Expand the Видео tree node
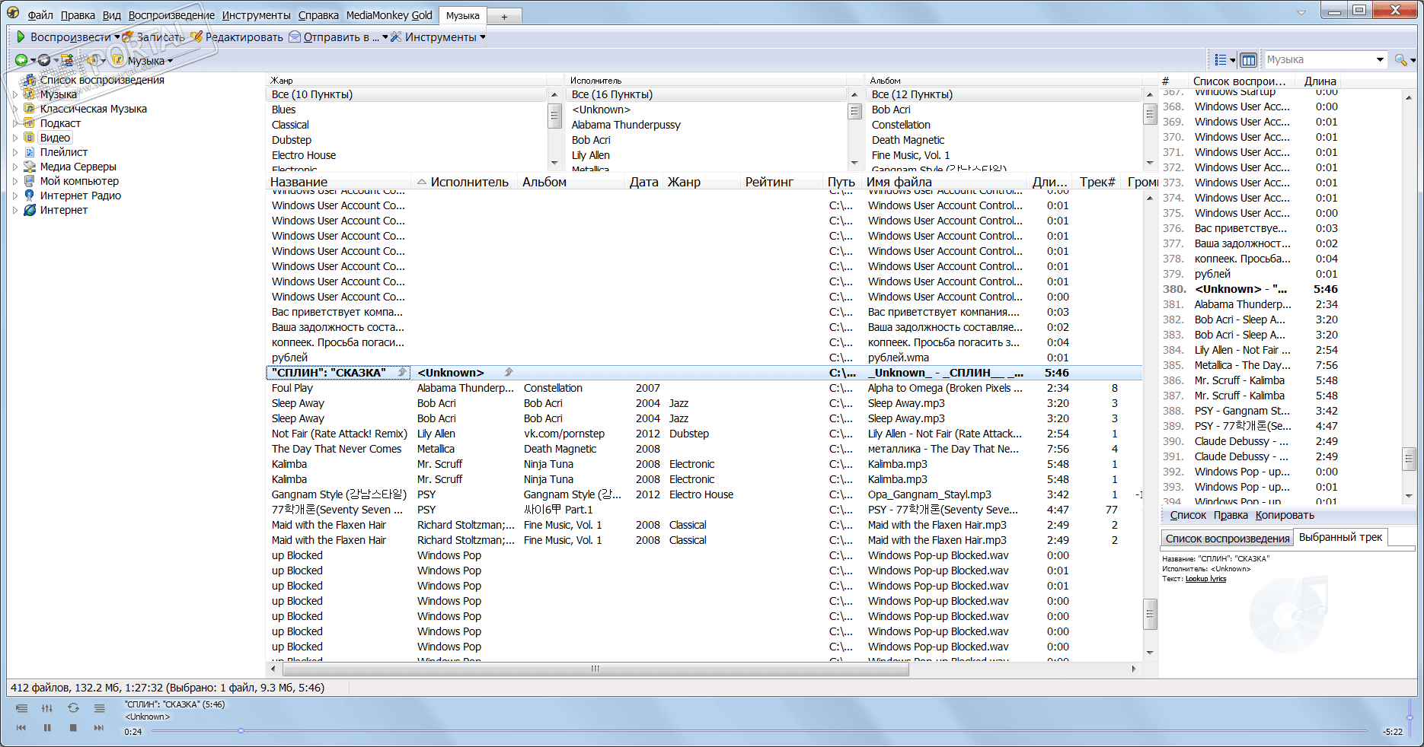Image resolution: width=1424 pixels, height=747 pixels. [14, 138]
